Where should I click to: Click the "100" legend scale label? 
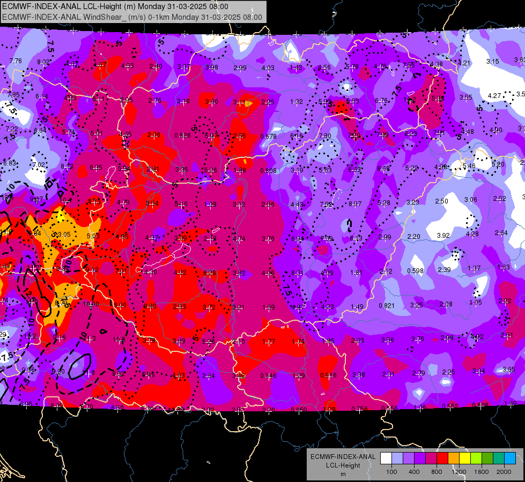(392, 472)
